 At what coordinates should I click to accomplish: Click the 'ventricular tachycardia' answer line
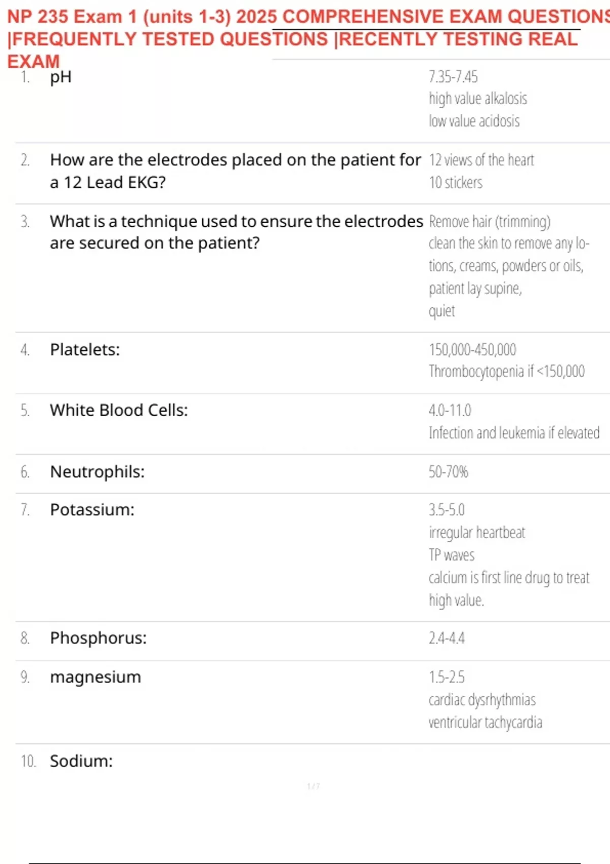485,722
